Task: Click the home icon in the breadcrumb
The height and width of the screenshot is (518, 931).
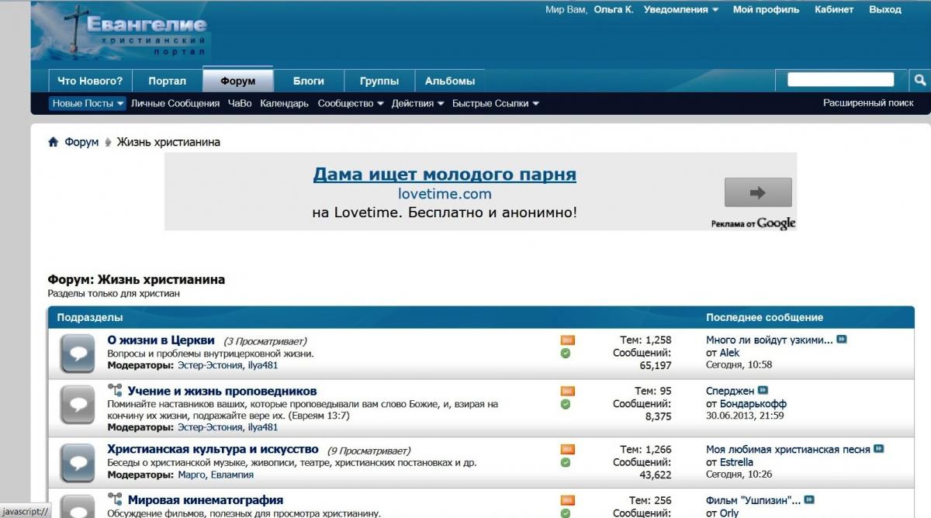Action: pyautogui.click(x=54, y=142)
